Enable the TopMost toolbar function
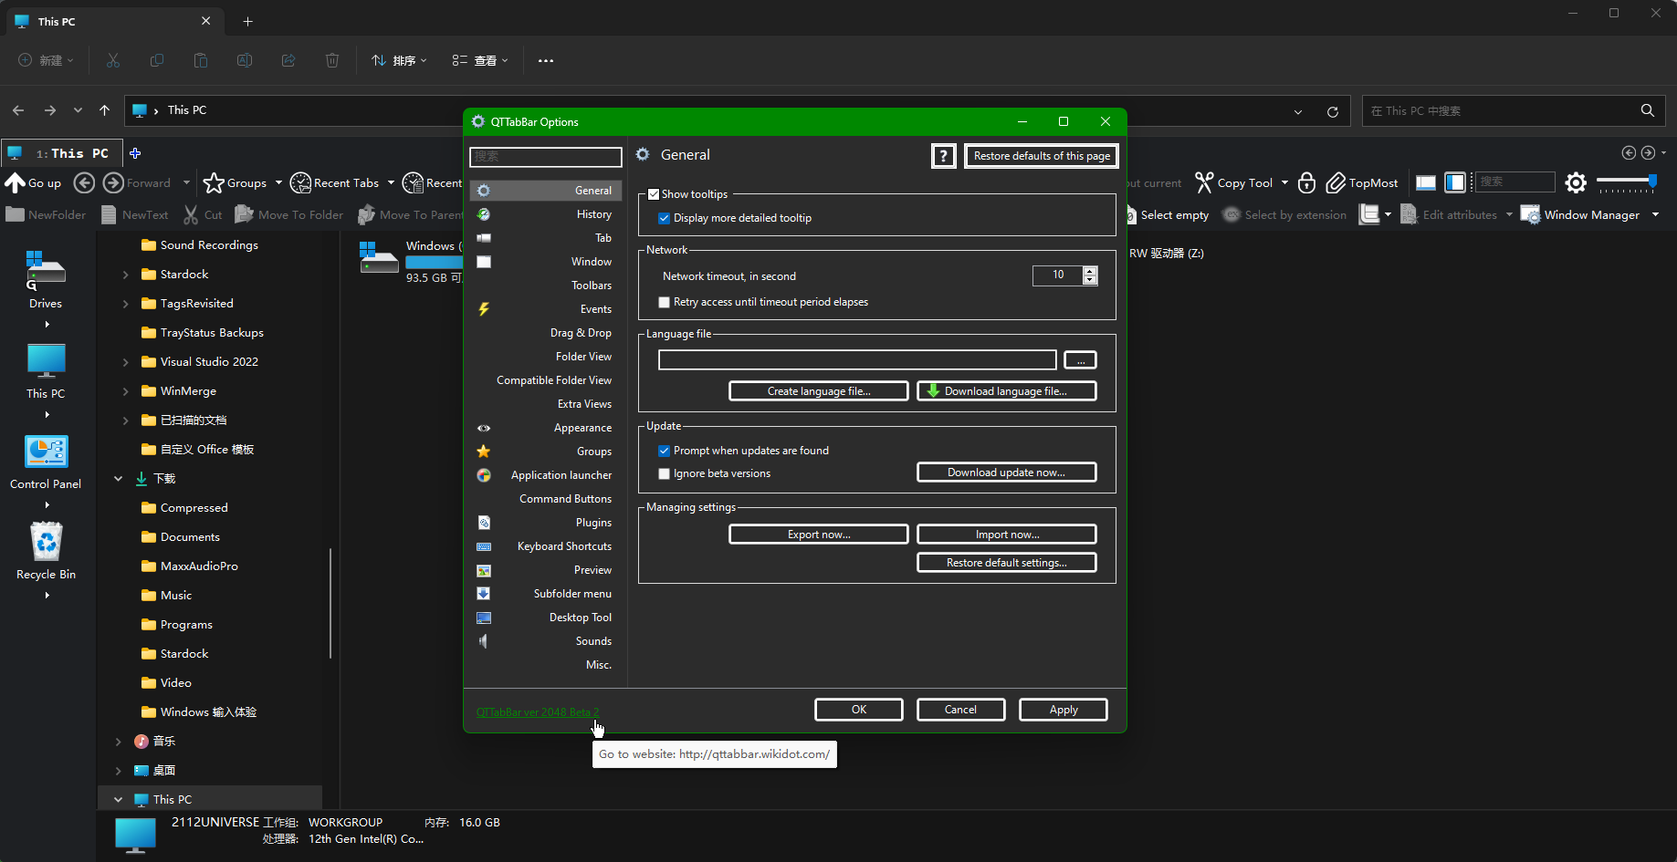The image size is (1677, 862). tap(1361, 182)
